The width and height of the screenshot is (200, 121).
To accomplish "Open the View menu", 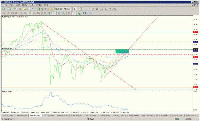I will 11,5.
